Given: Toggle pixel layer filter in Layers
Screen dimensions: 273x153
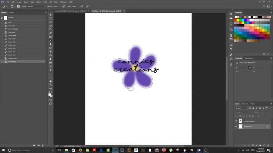Looking at the screenshot, I should coord(250,108).
